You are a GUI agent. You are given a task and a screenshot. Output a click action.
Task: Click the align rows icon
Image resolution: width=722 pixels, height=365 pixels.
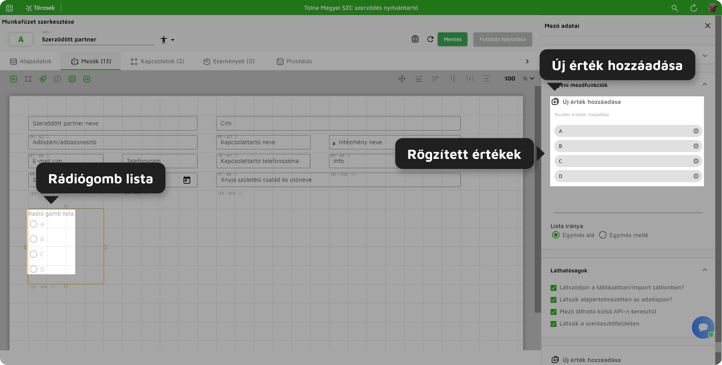pos(419,79)
